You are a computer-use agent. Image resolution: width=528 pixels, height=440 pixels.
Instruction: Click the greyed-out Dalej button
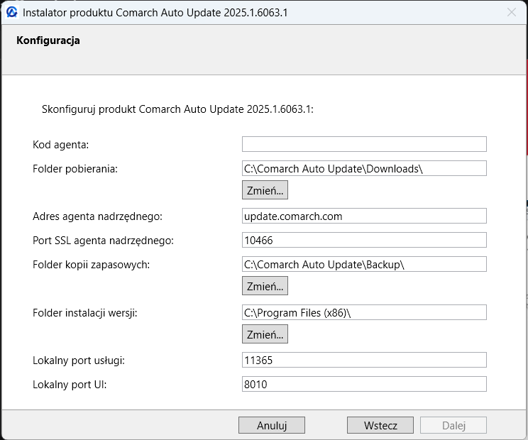pos(453,425)
